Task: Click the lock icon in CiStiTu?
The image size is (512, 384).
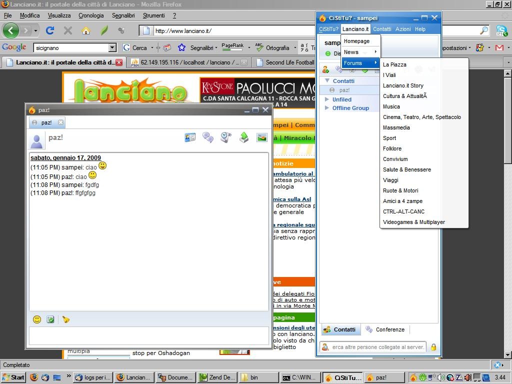Action: click(x=433, y=347)
